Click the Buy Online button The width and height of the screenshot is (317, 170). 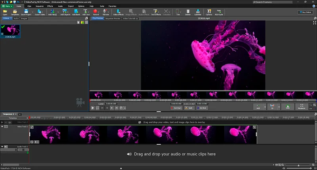click(x=305, y=12)
